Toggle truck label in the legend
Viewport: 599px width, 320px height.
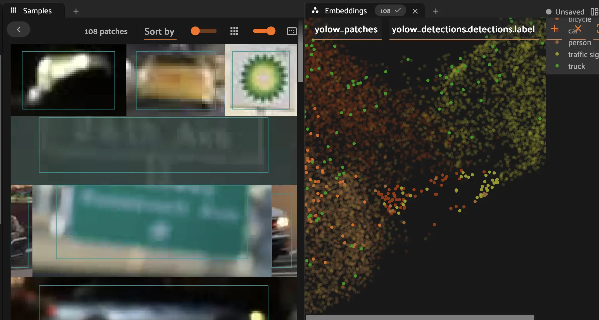[x=576, y=66]
